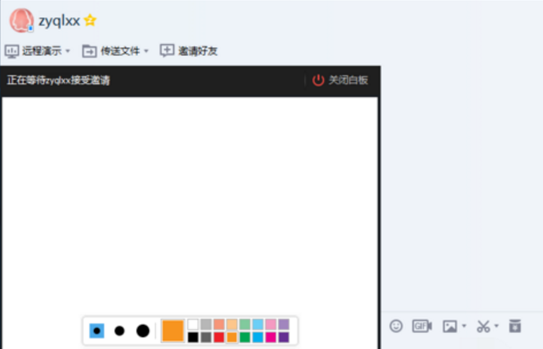543x349 pixels.
Task: Pick the dark purple color swatch
Action: (x=284, y=337)
